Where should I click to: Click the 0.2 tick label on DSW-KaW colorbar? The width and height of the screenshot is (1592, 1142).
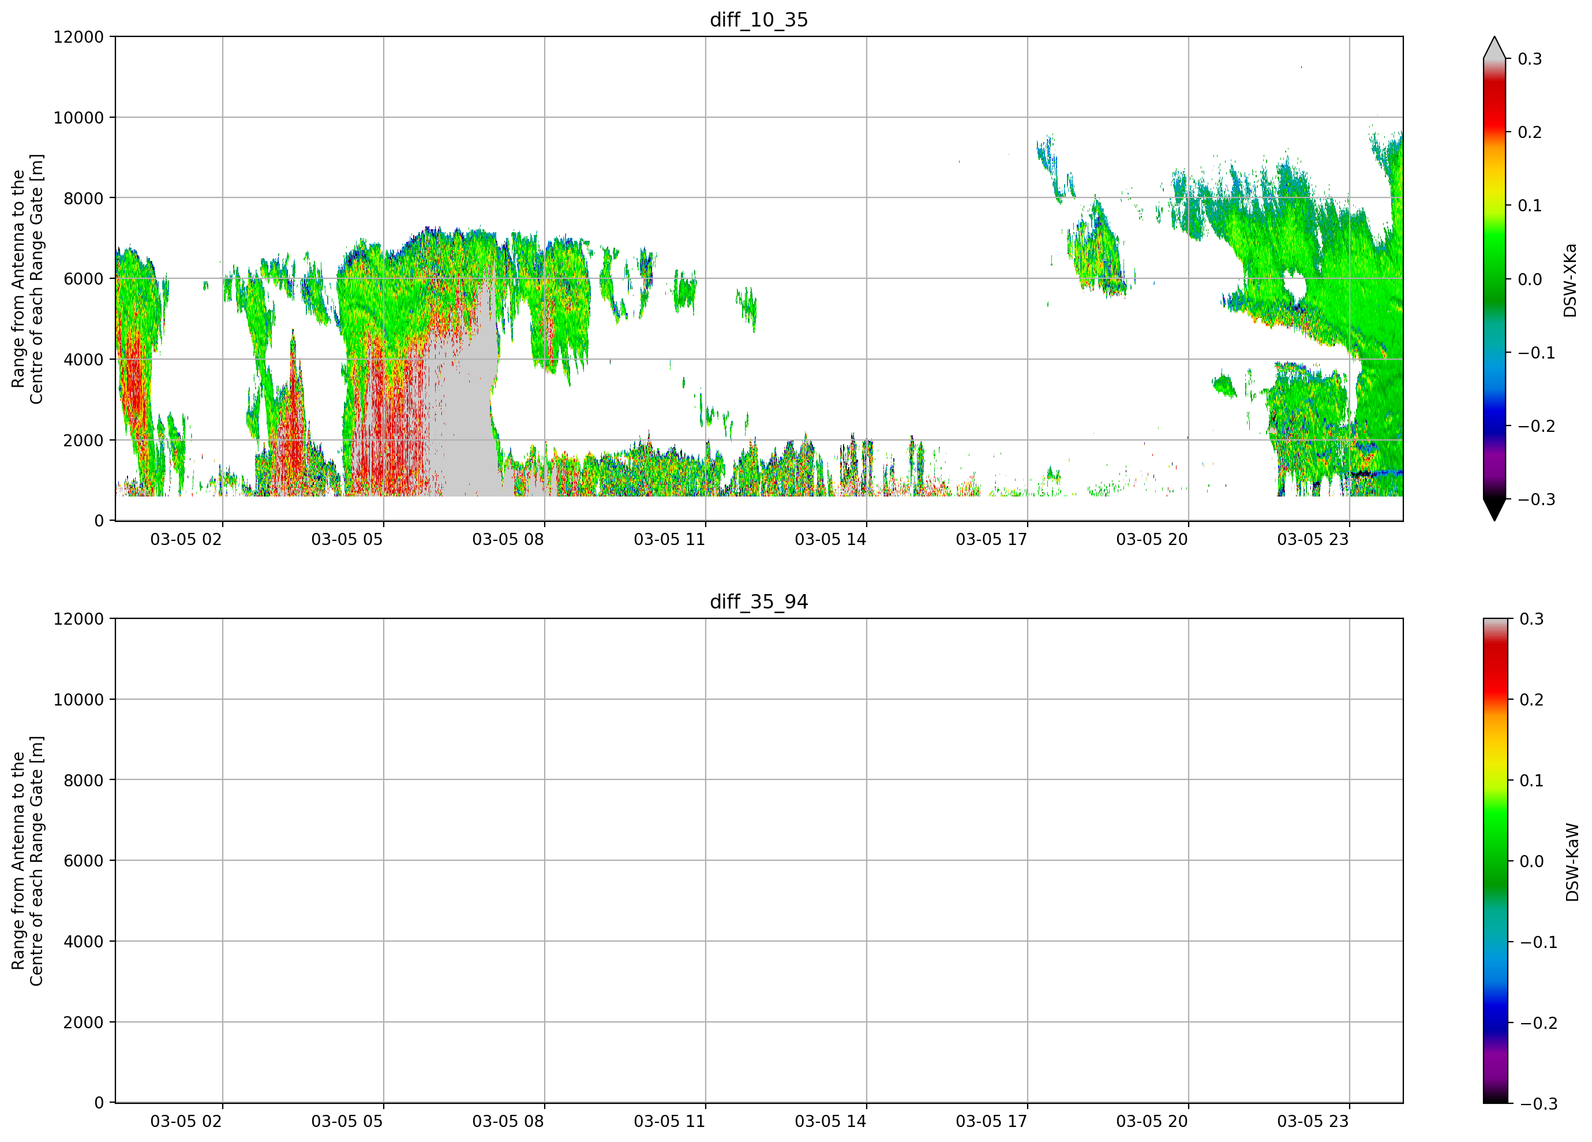tap(1531, 700)
